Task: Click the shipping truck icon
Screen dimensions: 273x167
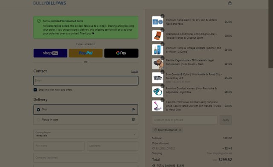Action: (133, 109)
